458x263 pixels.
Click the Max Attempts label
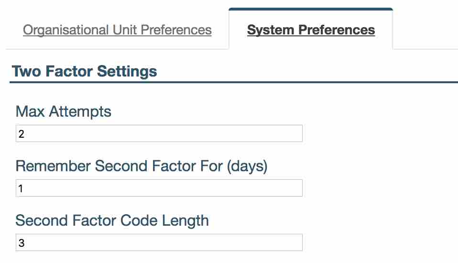pyautogui.click(x=64, y=112)
